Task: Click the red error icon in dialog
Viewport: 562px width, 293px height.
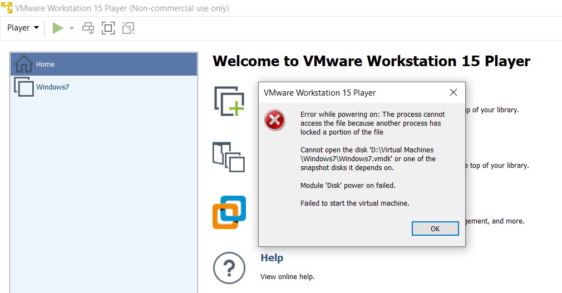Action: click(x=274, y=120)
